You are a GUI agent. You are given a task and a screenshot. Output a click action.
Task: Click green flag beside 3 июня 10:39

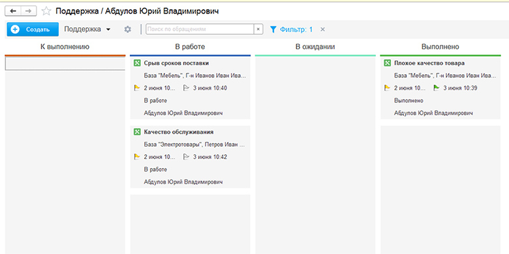click(437, 88)
